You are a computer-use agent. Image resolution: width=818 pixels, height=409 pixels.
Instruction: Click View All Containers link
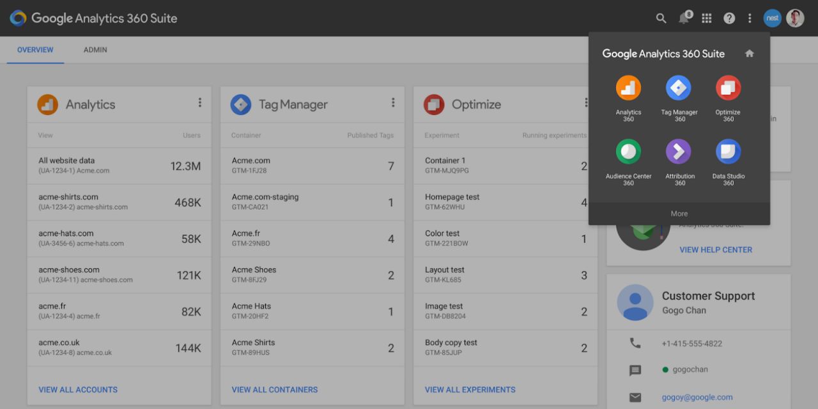tap(275, 389)
